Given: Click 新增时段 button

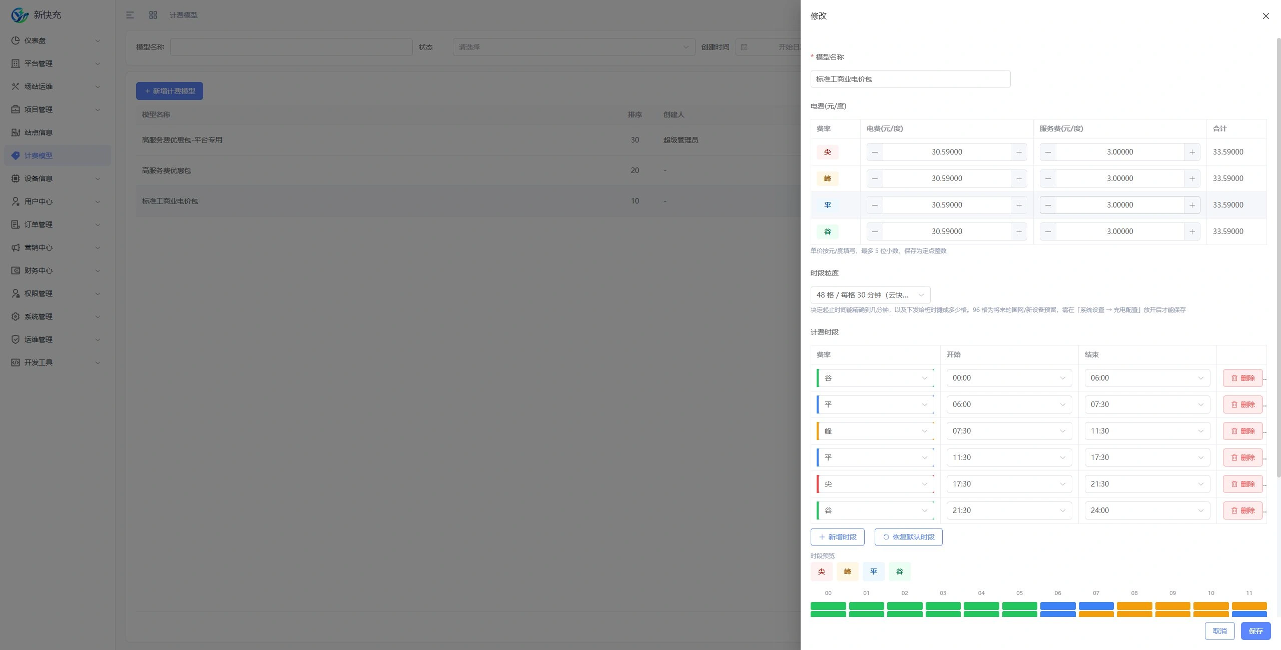Looking at the screenshot, I should pos(837,537).
